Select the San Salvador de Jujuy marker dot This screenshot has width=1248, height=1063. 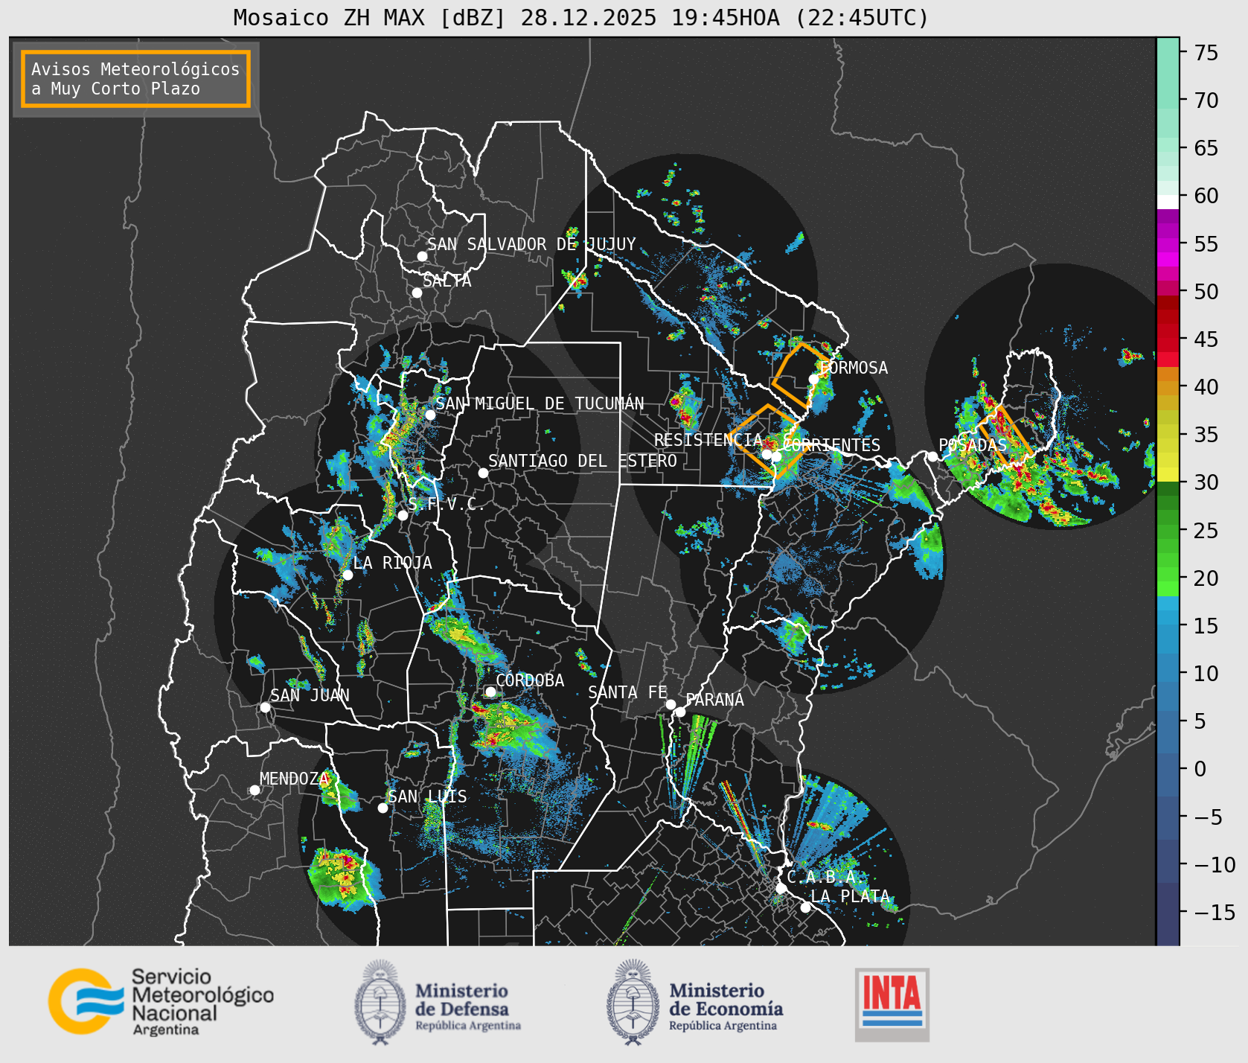[x=422, y=256]
